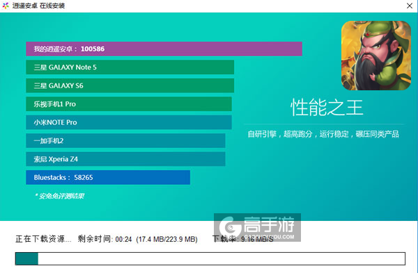
Task: Click the 逍遥安卓 在线安装 window title
Action: pos(38,6)
